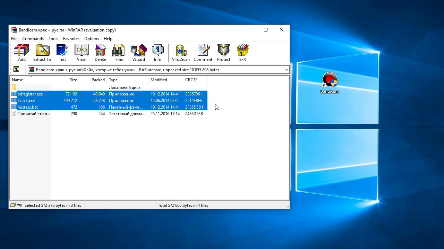444x249 pixels.
Task: Go up one folder level arrow
Action: [x=16, y=70]
